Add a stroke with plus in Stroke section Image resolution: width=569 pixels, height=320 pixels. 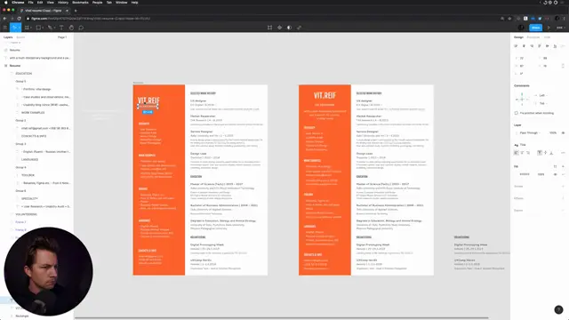563,187
